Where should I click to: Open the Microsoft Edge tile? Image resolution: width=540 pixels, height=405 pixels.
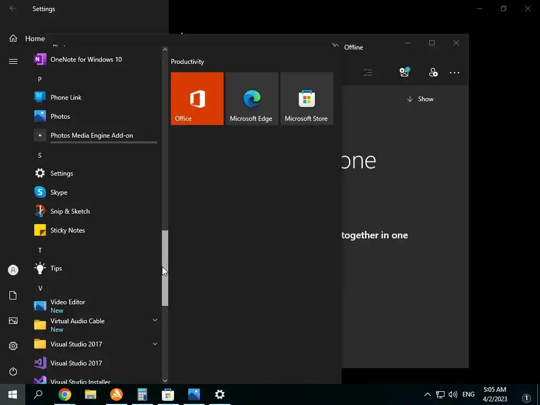252,99
